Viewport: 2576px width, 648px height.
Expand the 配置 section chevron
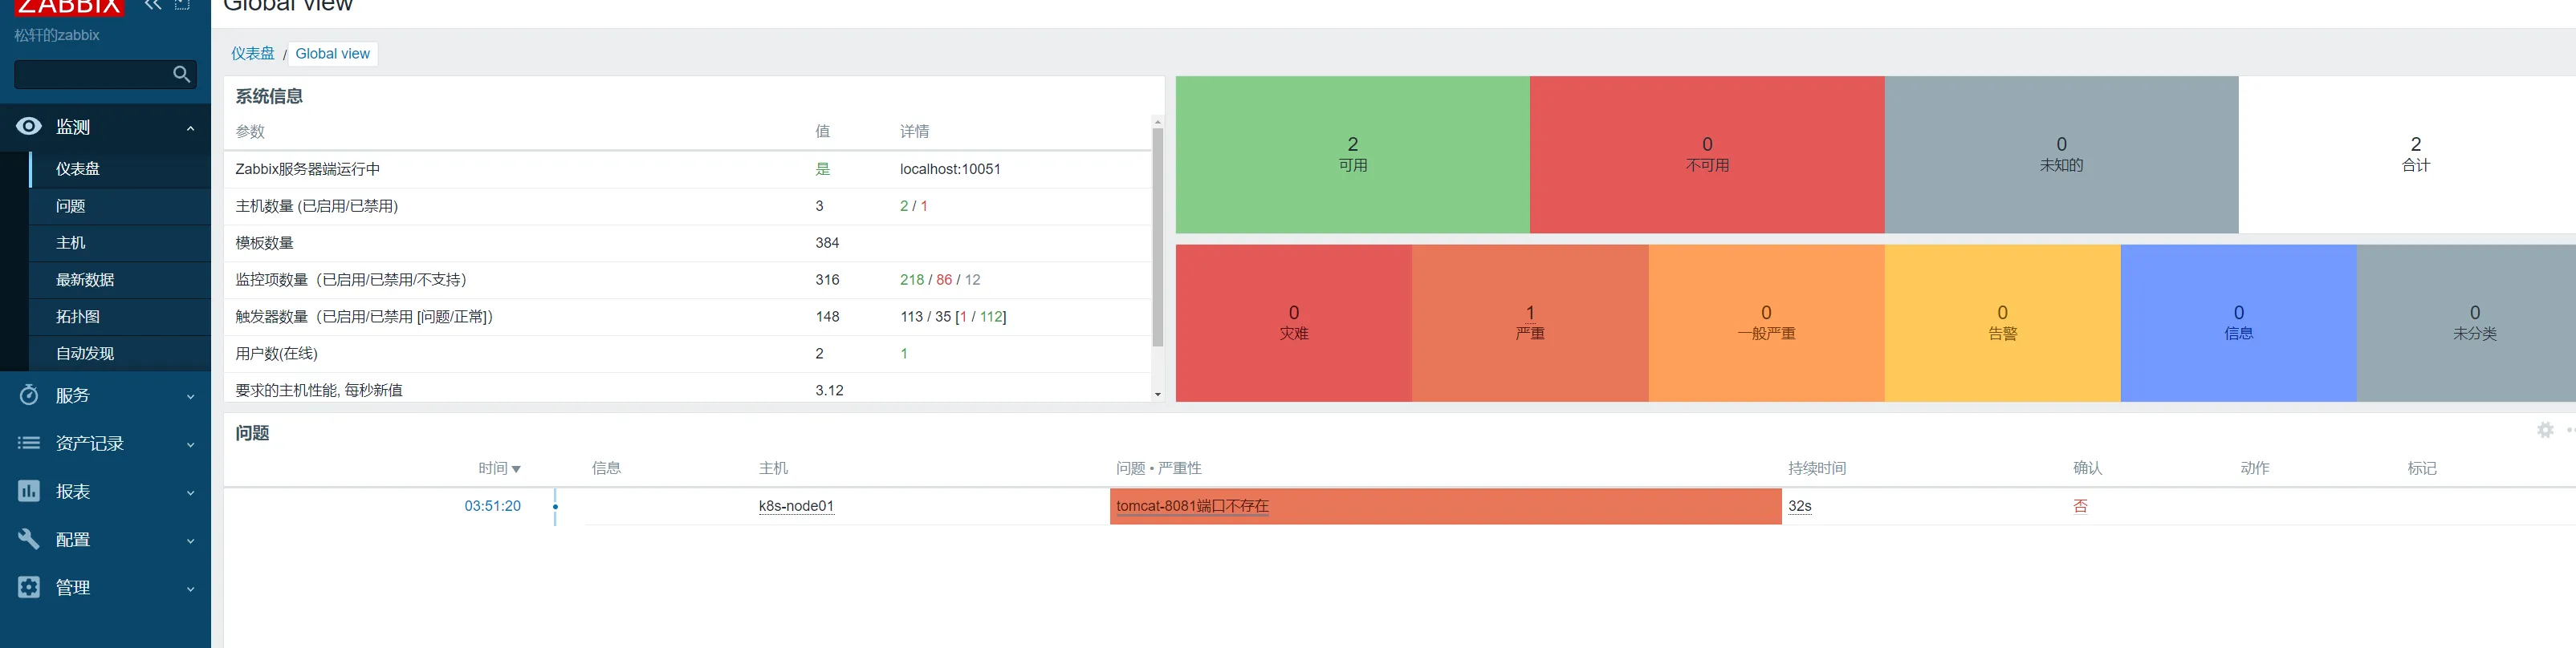190,541
